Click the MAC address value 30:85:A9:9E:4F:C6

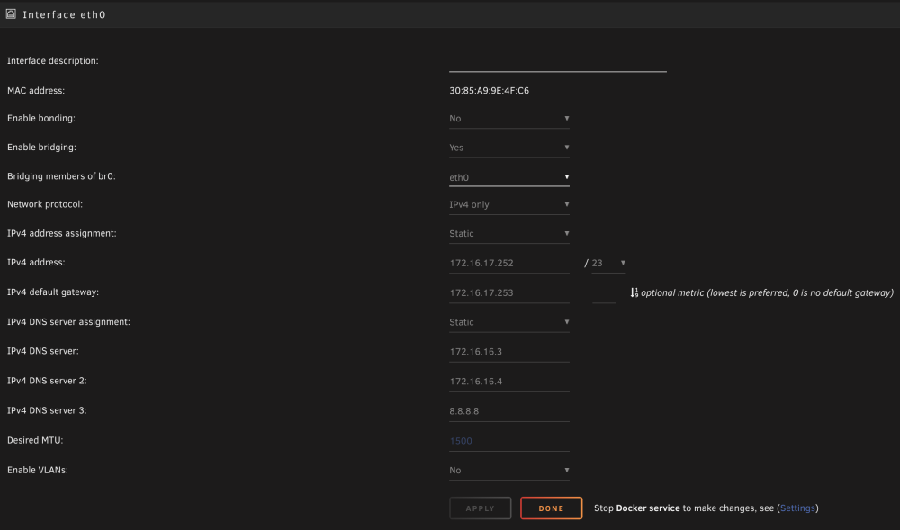[489, 91]
